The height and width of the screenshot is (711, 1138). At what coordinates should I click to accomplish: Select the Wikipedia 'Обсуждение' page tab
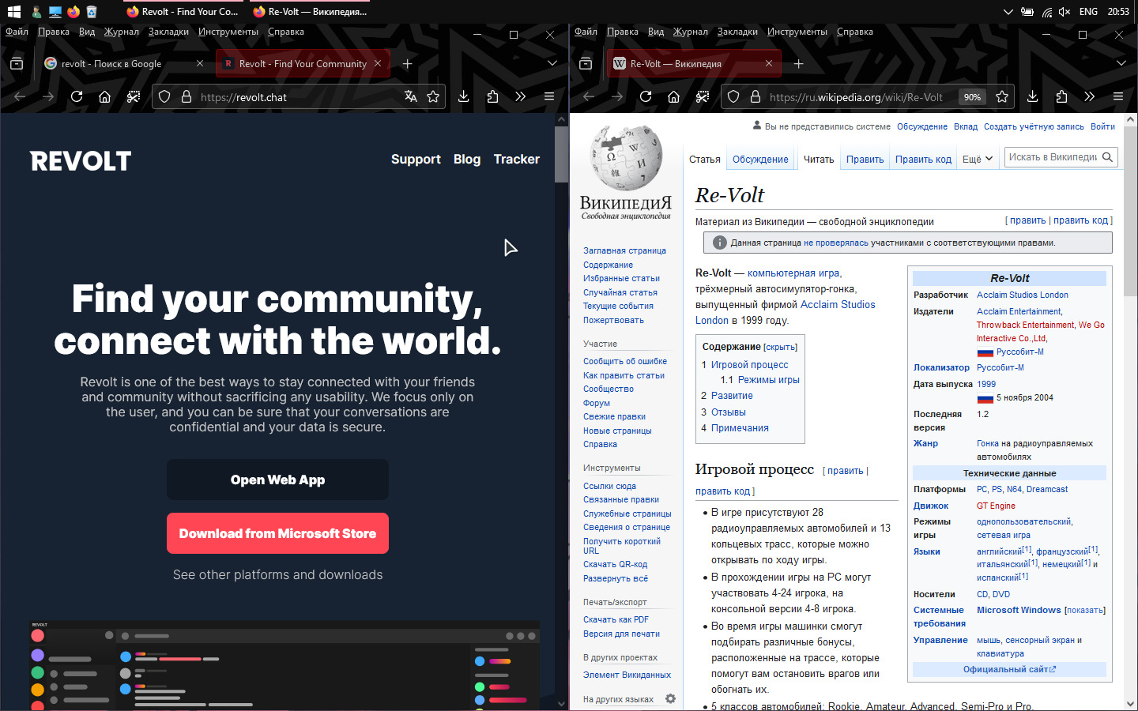tap(760, 159)
